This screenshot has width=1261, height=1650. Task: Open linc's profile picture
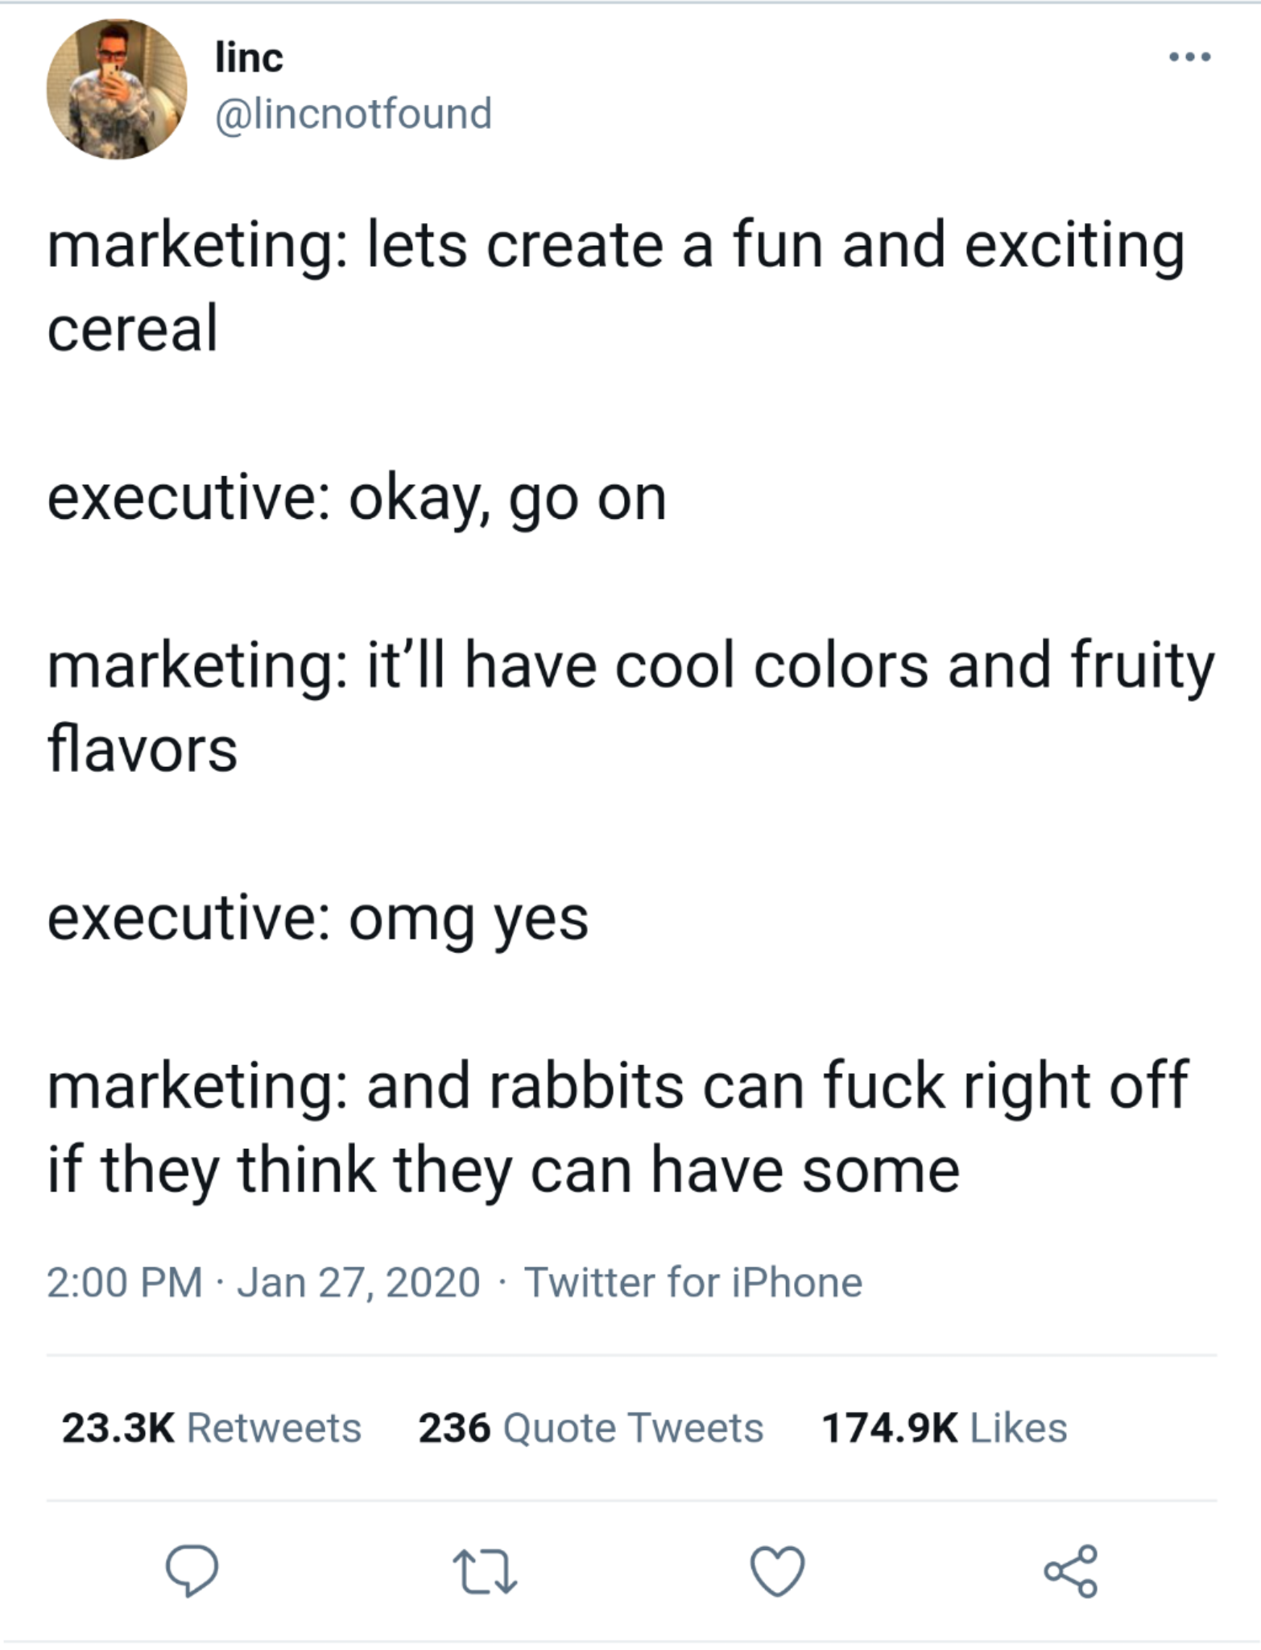point(117,89)
